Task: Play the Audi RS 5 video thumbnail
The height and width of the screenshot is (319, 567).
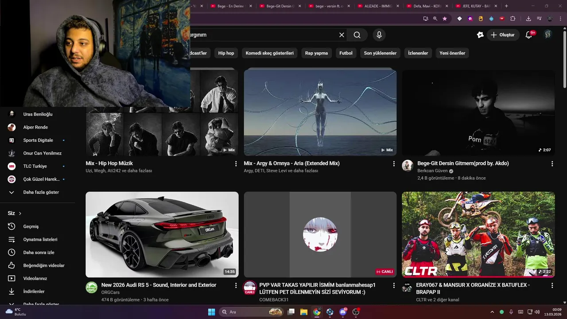Action: 162,234
